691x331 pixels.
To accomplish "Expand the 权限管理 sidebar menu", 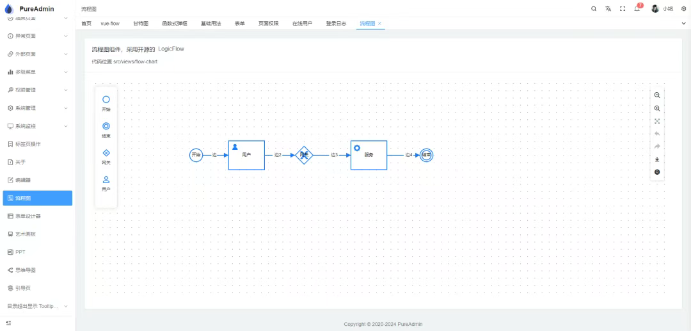I will 37,90.
